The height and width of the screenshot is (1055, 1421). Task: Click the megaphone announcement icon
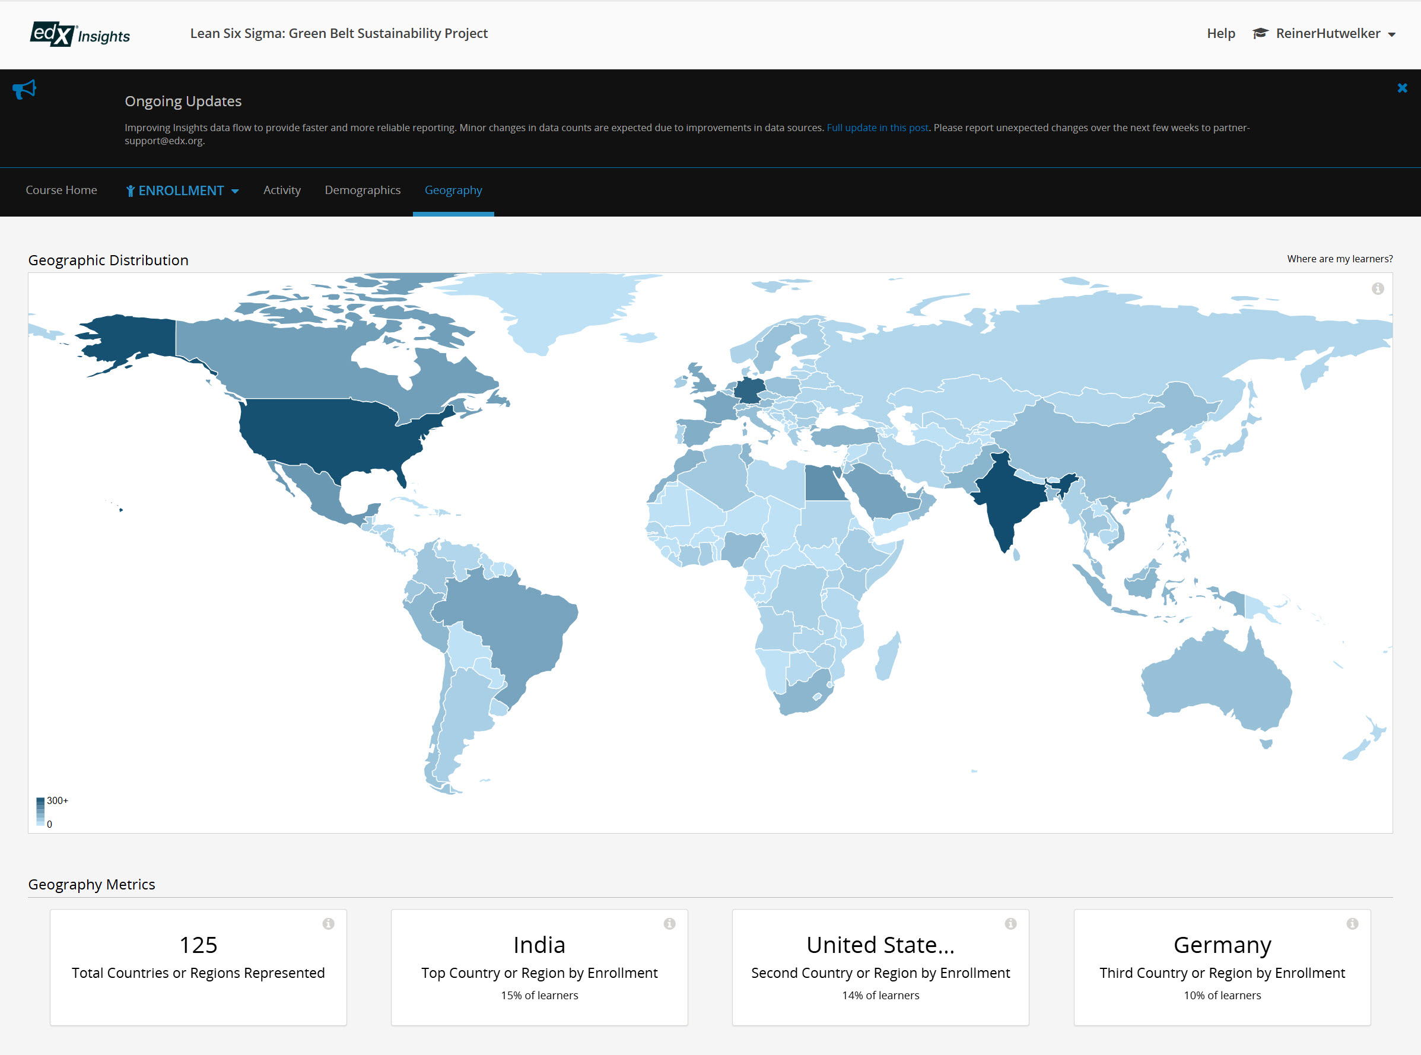click(x=24, y=90)
